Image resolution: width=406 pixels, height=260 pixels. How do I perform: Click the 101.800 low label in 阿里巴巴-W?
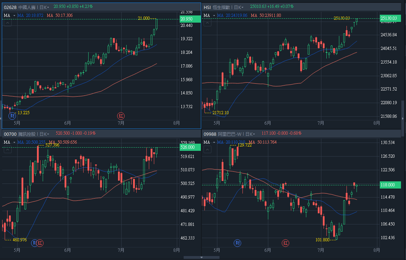click(322, 240)
